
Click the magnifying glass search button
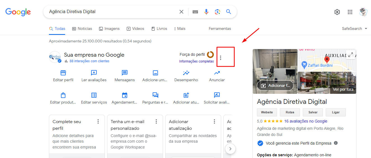click(229, 12)
